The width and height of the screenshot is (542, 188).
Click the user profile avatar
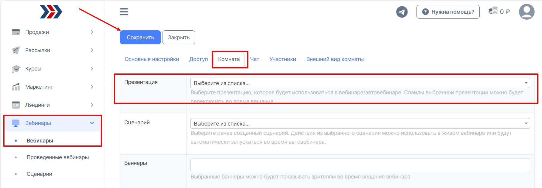point(526,12)
